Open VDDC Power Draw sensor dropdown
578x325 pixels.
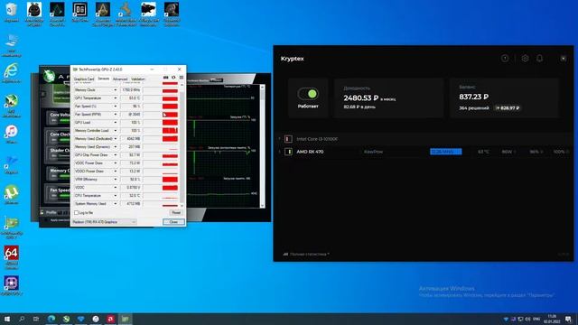point(115,162)
